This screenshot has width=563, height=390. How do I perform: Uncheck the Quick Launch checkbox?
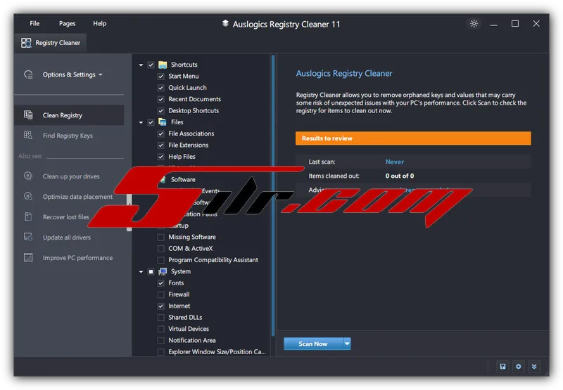(161, 88)
